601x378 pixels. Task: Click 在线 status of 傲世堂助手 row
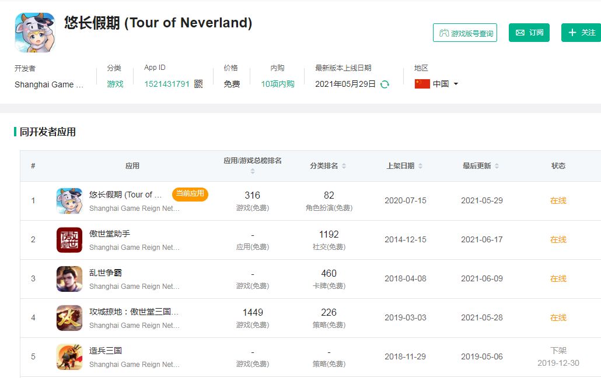tap(558, 239)
